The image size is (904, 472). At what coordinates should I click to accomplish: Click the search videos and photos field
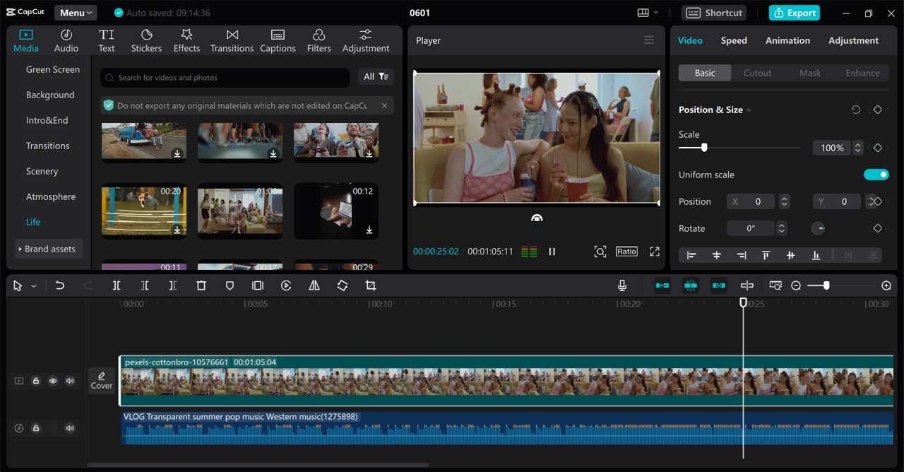coord(225,78)
